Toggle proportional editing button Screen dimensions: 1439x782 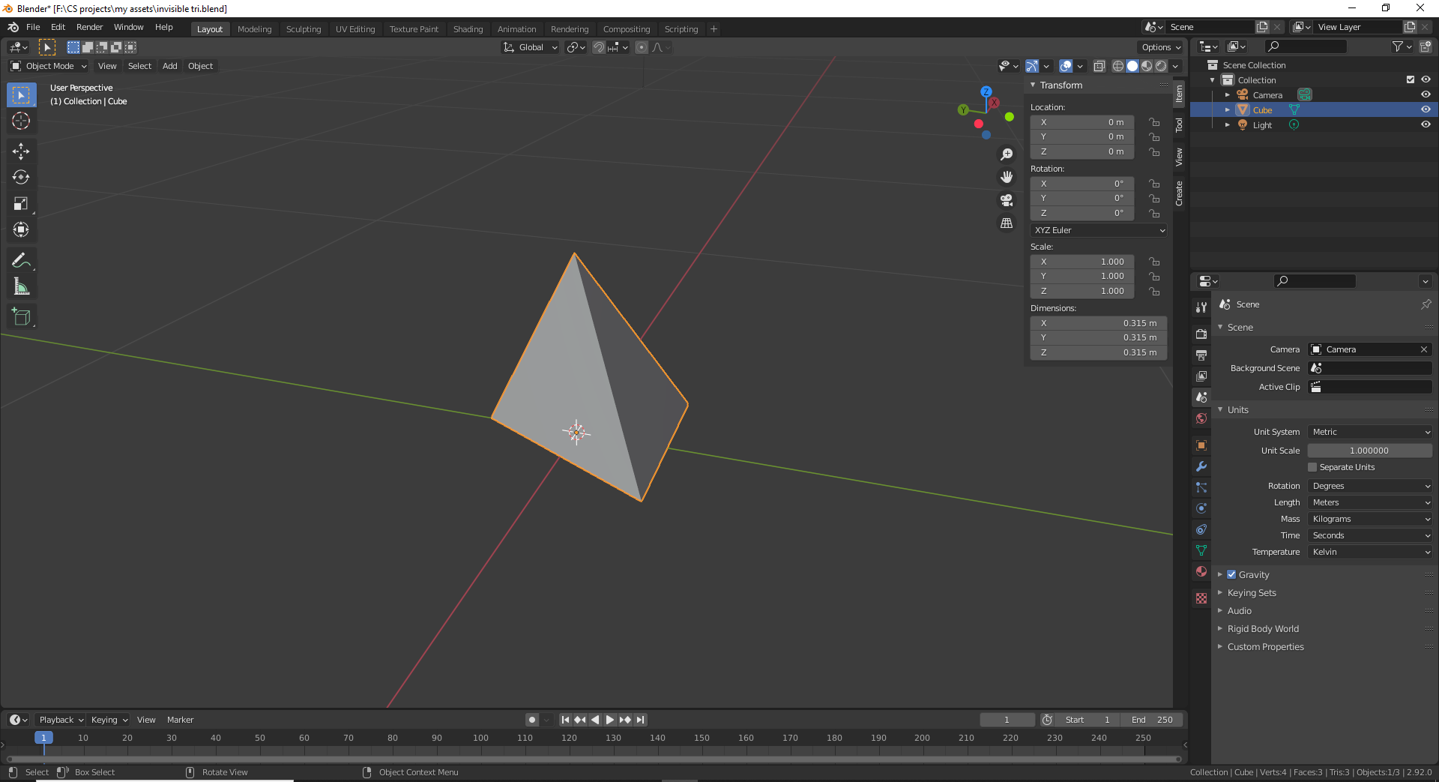point(642,47)
